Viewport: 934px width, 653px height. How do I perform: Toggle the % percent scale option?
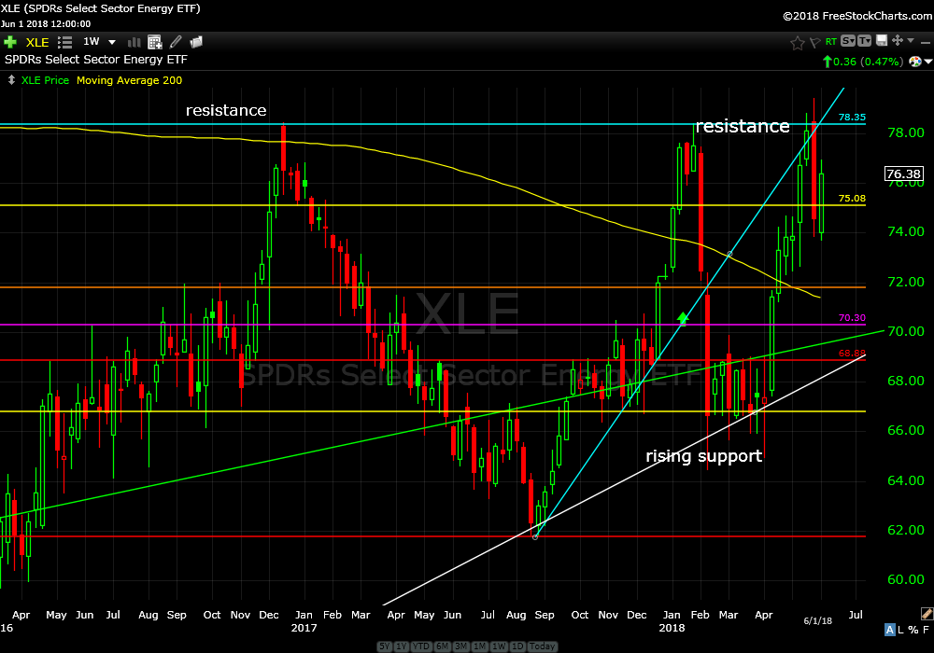(x=914, y=630)
